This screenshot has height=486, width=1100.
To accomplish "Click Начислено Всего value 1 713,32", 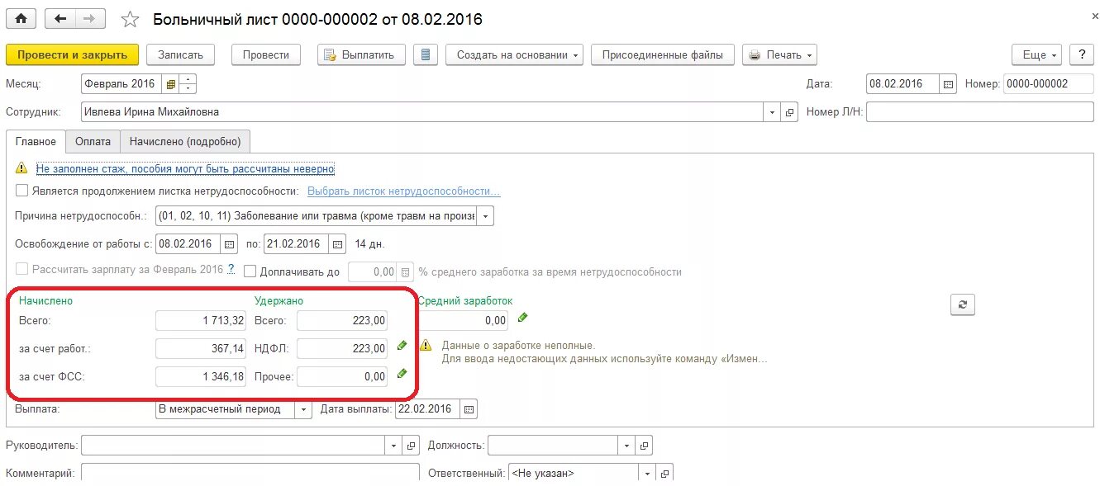I will pyautogui.click(x=201, y=321).
